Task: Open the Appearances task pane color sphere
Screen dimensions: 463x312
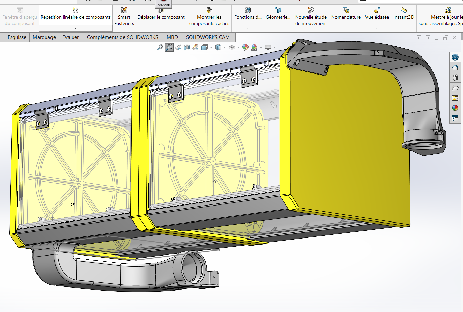Action: 455,108
